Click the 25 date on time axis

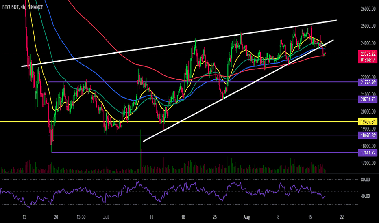[x=215, y=217]
